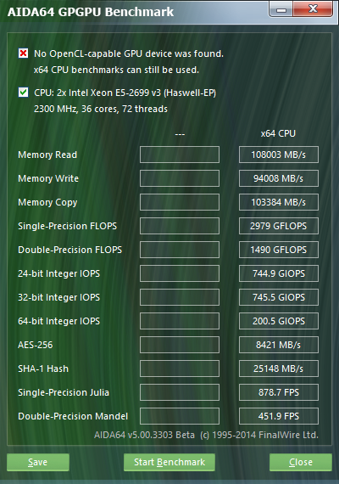Select the Single-Precision FLOPS 2979 GFLOPS result
The width and height of the screenshot is (339, 484).
tap(279, 226)
